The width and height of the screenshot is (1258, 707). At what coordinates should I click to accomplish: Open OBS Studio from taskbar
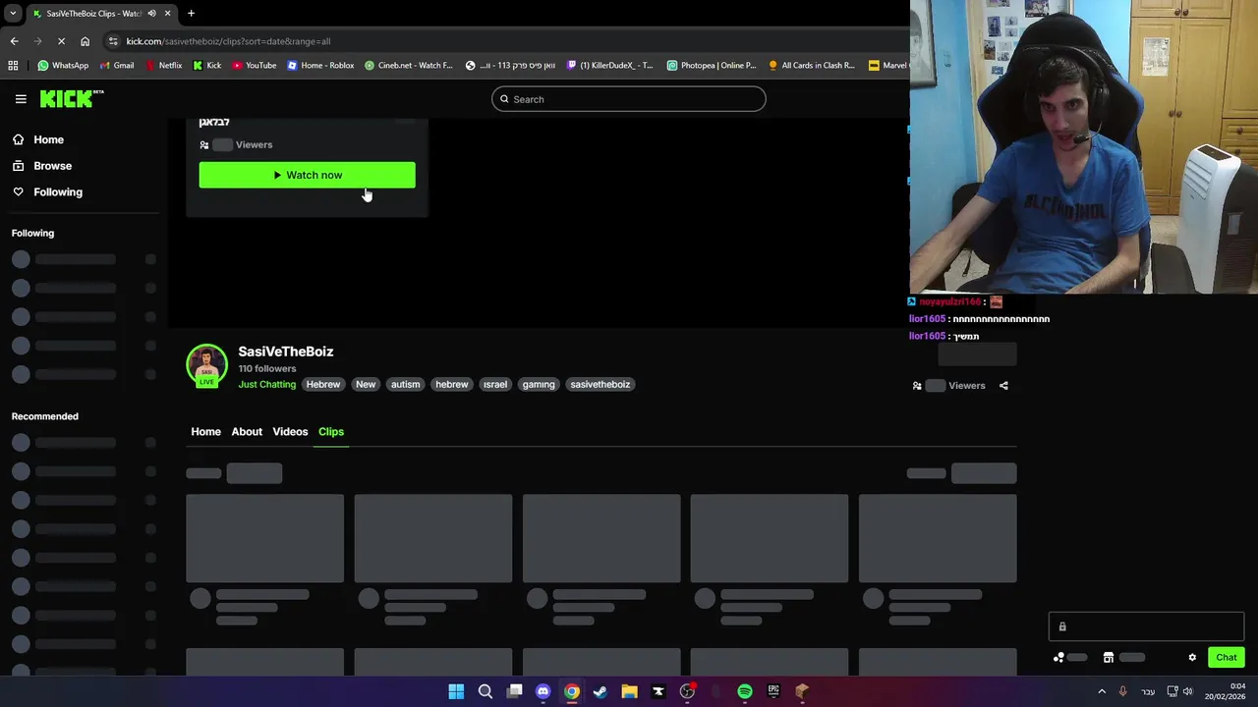pyautogui.click(x=687, y=691)
